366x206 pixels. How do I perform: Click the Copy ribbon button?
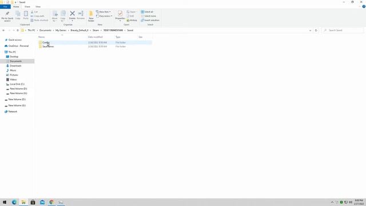[x=18, y=15]
